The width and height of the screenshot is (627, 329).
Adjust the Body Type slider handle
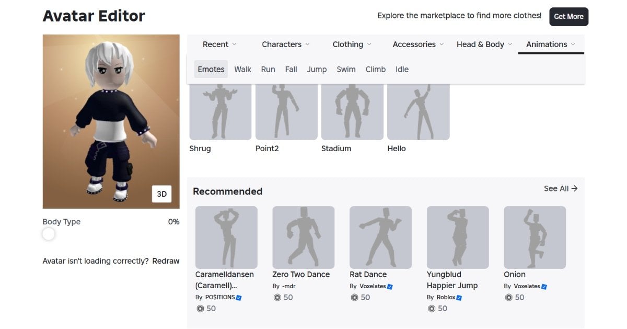click(x=49, y=234)
